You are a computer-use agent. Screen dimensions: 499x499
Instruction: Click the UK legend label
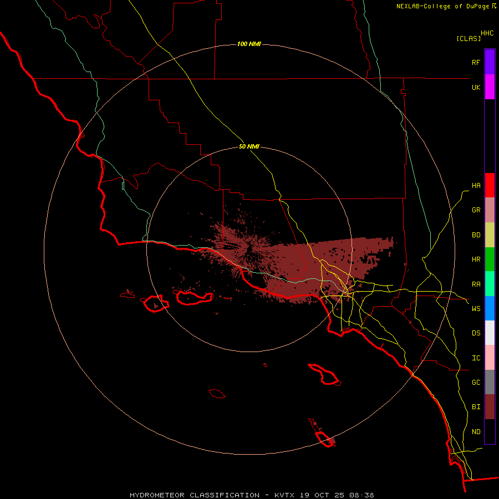(476, 87)
